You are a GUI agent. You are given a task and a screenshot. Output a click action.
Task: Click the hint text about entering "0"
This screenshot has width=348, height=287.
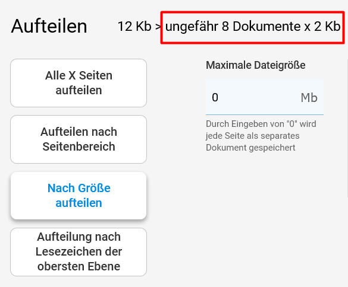point(261,136)
